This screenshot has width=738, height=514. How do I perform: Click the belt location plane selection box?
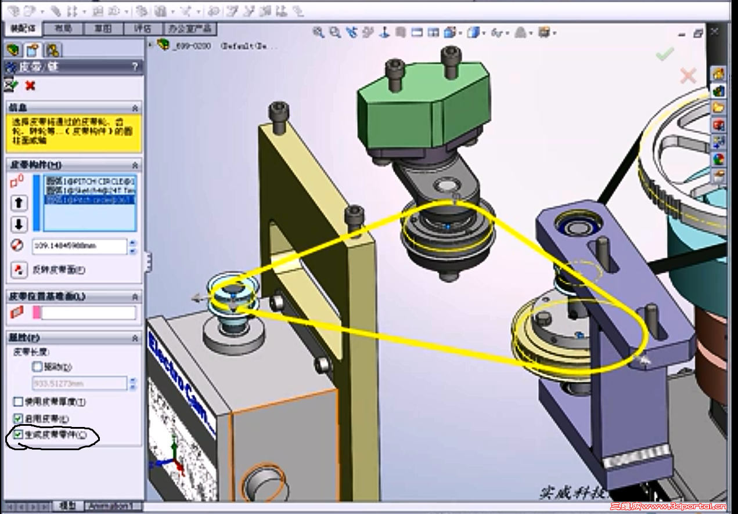[x=88, y=313]
